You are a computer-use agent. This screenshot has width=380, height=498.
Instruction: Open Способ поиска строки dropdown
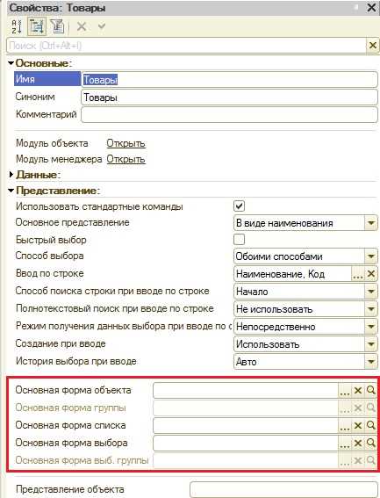(x=371, y=292)
